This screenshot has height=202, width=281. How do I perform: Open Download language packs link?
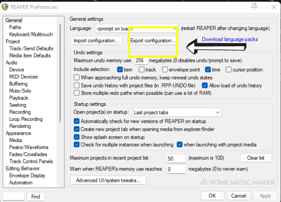(230, 39)
